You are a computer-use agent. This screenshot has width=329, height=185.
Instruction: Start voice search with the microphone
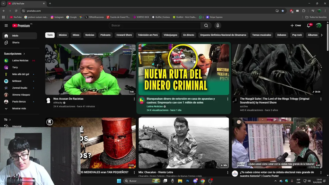tap(218, 25)
